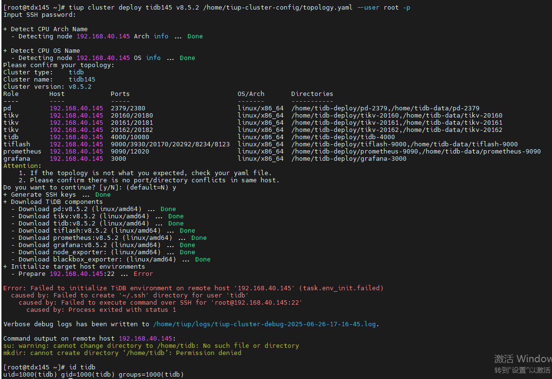Click the '+ Generate SSH keys' line
This screenshot has width=552, height=379.
coord(57,195)
